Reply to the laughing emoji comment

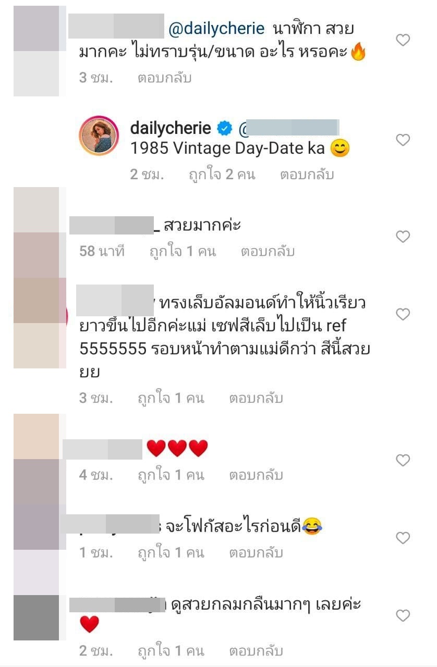coord(256,553)
